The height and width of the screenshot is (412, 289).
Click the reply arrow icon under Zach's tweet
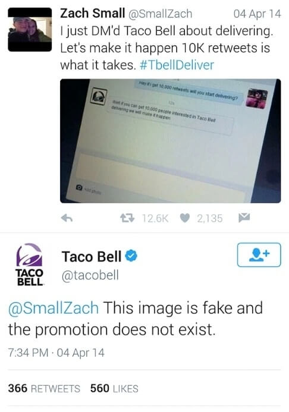pyautogui.click(x=67, y=218)
